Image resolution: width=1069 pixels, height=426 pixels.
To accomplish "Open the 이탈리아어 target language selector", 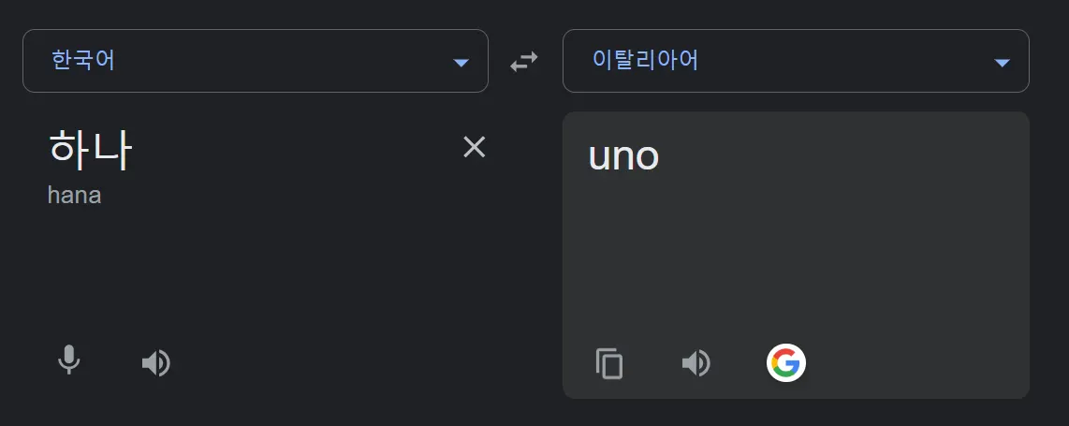I will click(796, 61).
